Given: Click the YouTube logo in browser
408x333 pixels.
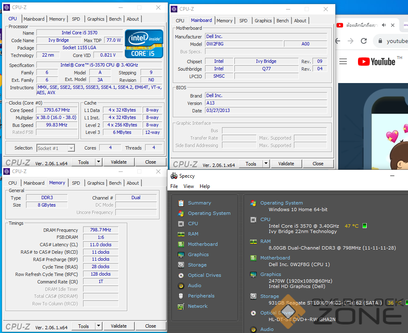Looking at the screenshot, I should click(x=377, y=62).
